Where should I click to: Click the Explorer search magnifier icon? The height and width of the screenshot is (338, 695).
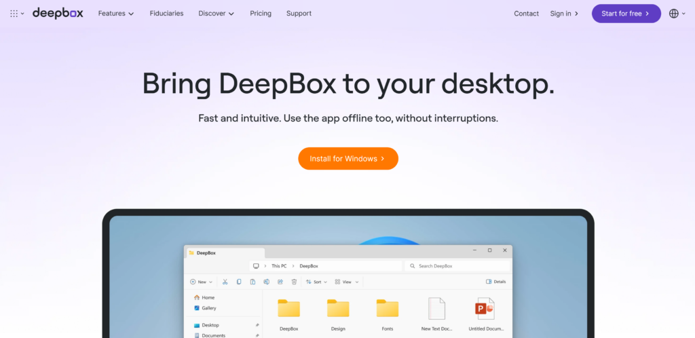point(412,266)
